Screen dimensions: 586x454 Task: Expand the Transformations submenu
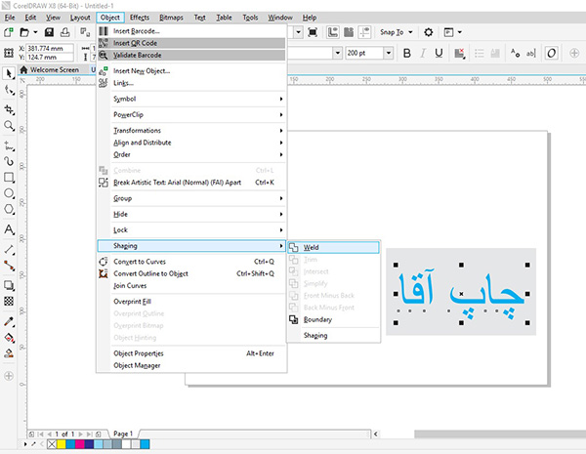point(192,131)
